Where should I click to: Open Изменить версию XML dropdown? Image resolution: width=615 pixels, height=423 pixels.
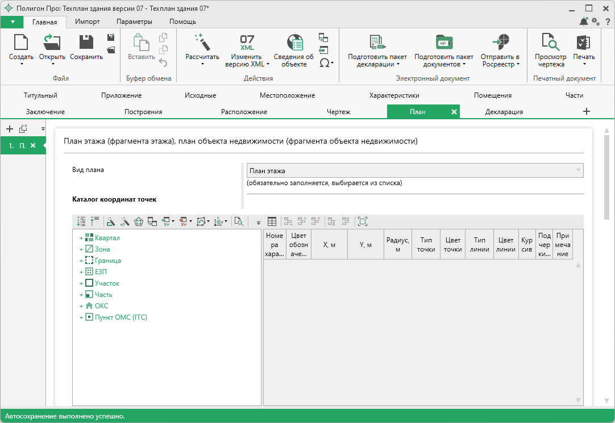click(x=247, y=60)
